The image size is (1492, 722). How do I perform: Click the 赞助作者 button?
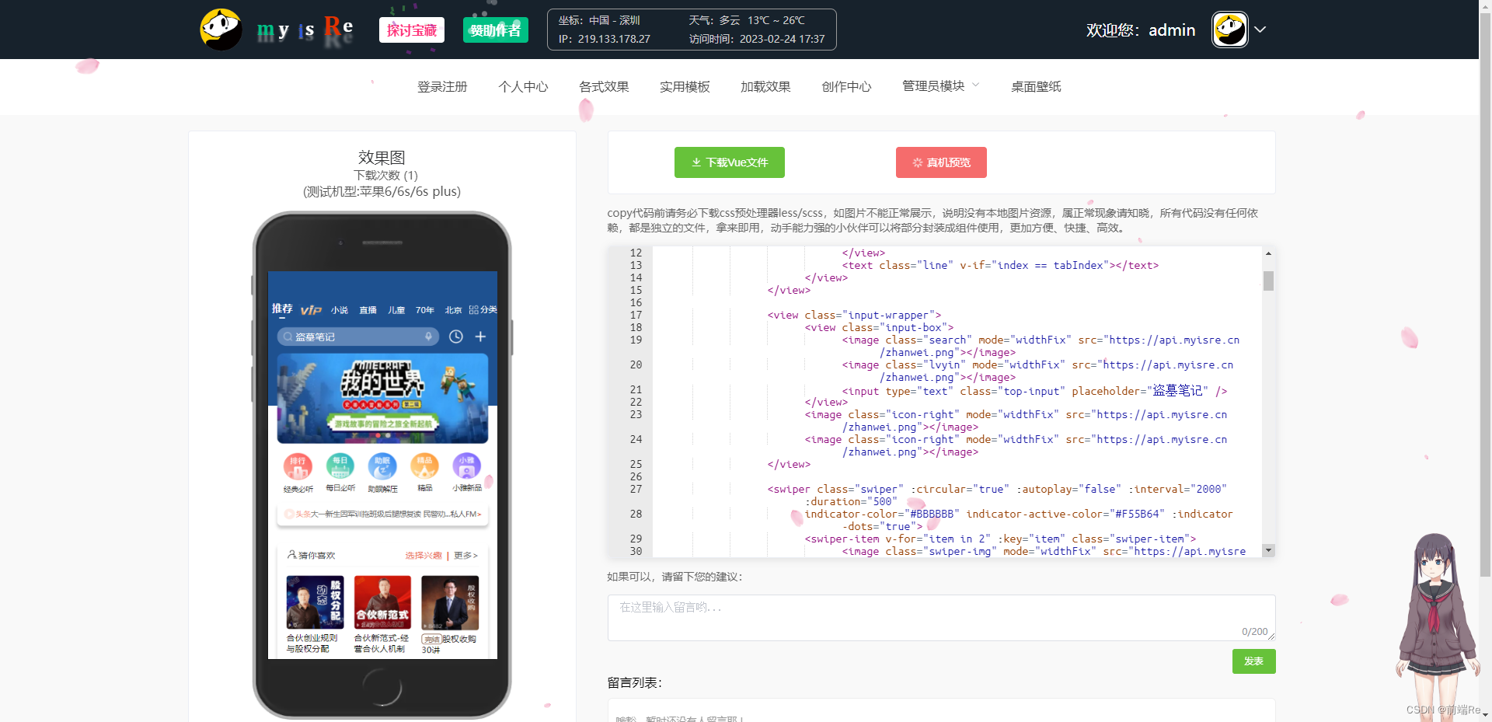pos(496,30)
